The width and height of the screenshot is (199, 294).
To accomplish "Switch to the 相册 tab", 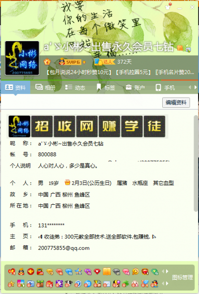I will (46, 87).
